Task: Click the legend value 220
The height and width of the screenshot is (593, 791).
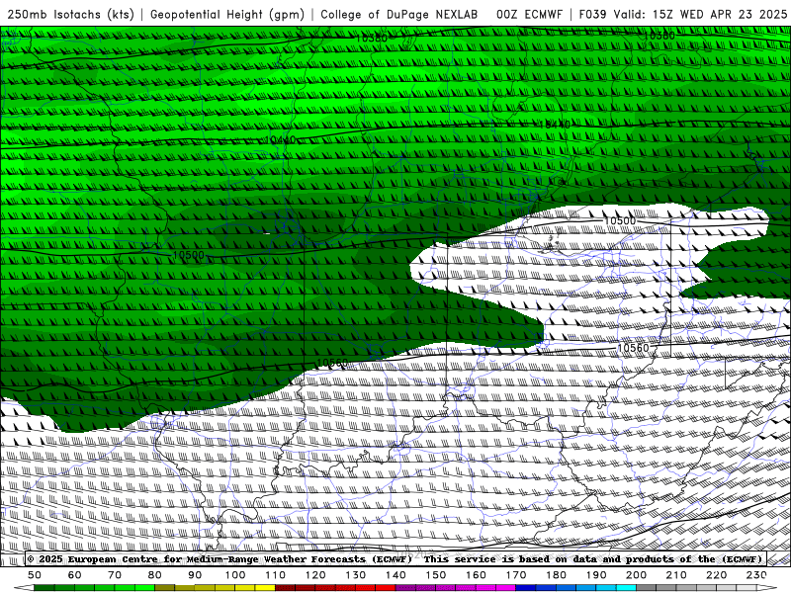Action: [716, 575]
